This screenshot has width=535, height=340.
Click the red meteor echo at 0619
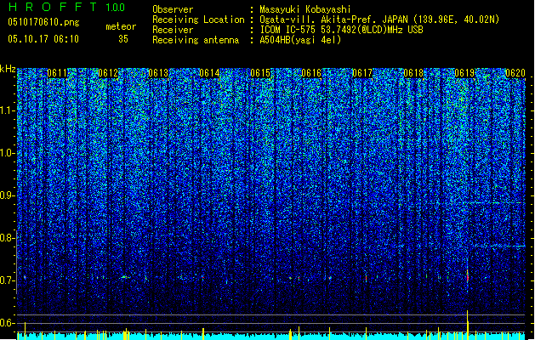click(x=468, y=276)
